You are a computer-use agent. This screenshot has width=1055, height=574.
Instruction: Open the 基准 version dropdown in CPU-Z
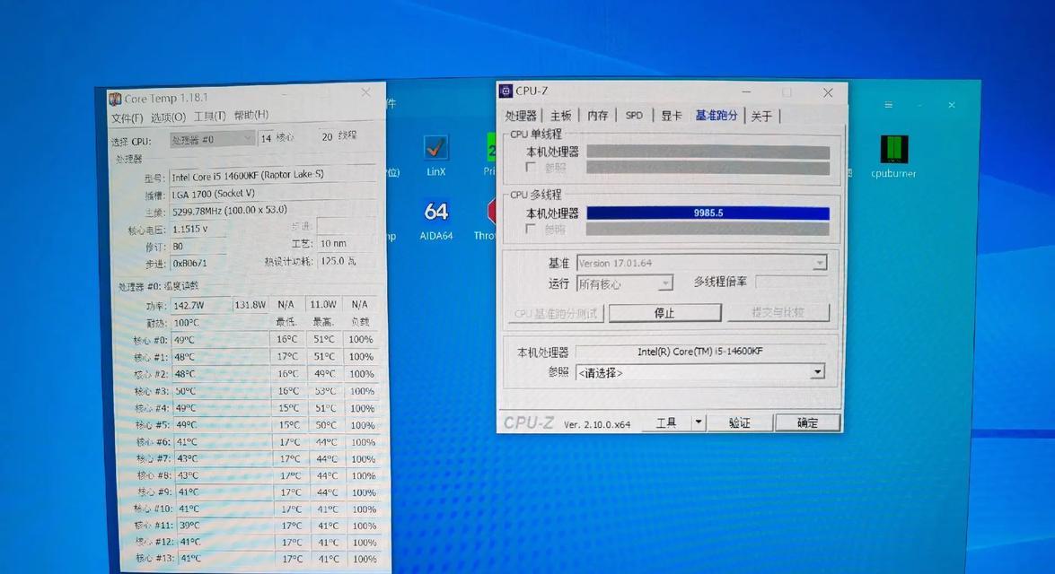(x=702, y=263)
